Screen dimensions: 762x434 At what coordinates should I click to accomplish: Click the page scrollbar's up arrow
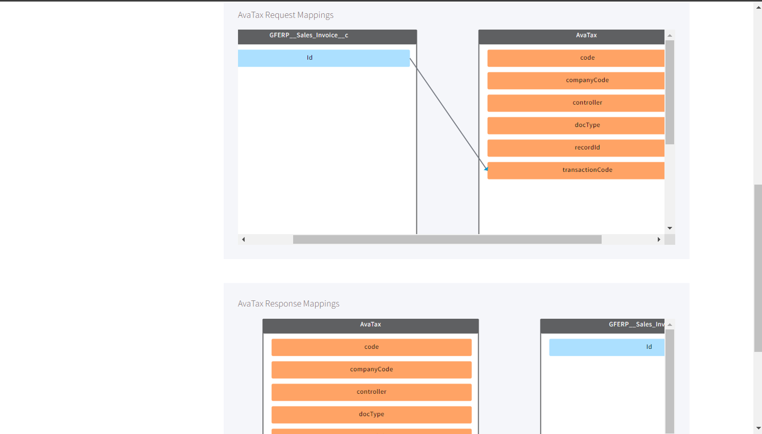tap(758, 6)
